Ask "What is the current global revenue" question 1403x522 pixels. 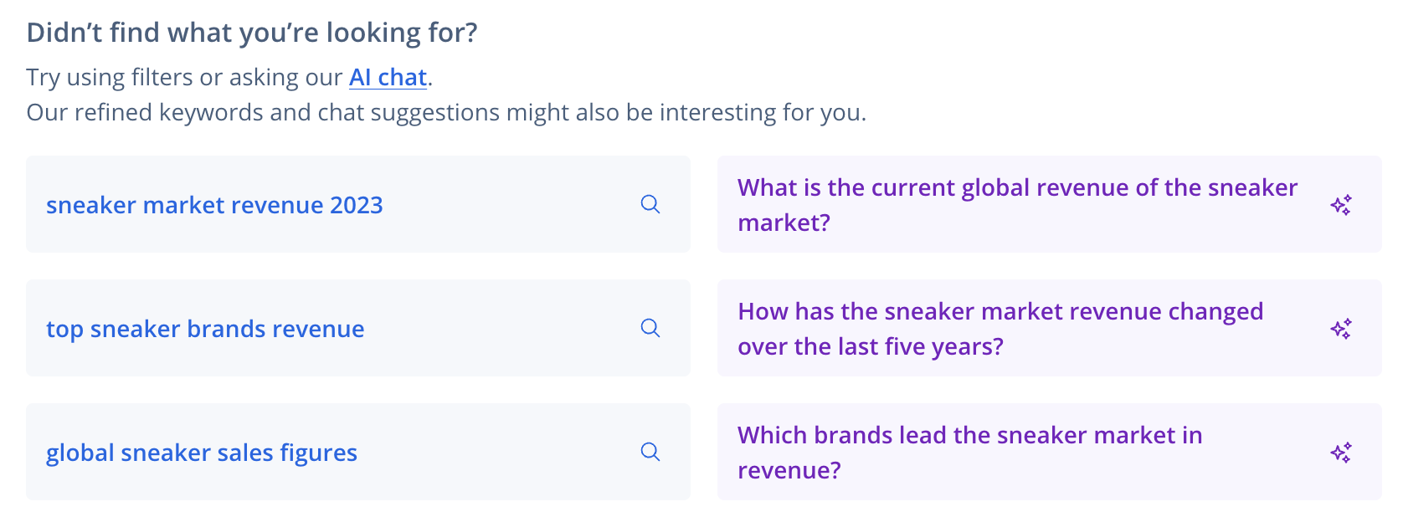(x=1017, y=187)
